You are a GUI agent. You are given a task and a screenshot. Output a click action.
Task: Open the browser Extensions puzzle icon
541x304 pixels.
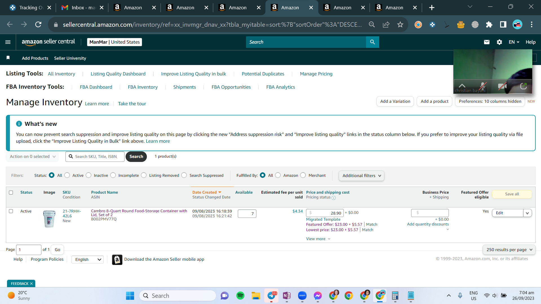click(x=489, y=24)
